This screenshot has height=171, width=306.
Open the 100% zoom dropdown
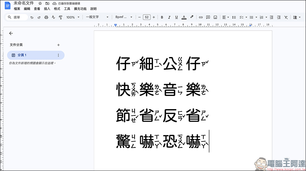(x=73, y=17)
